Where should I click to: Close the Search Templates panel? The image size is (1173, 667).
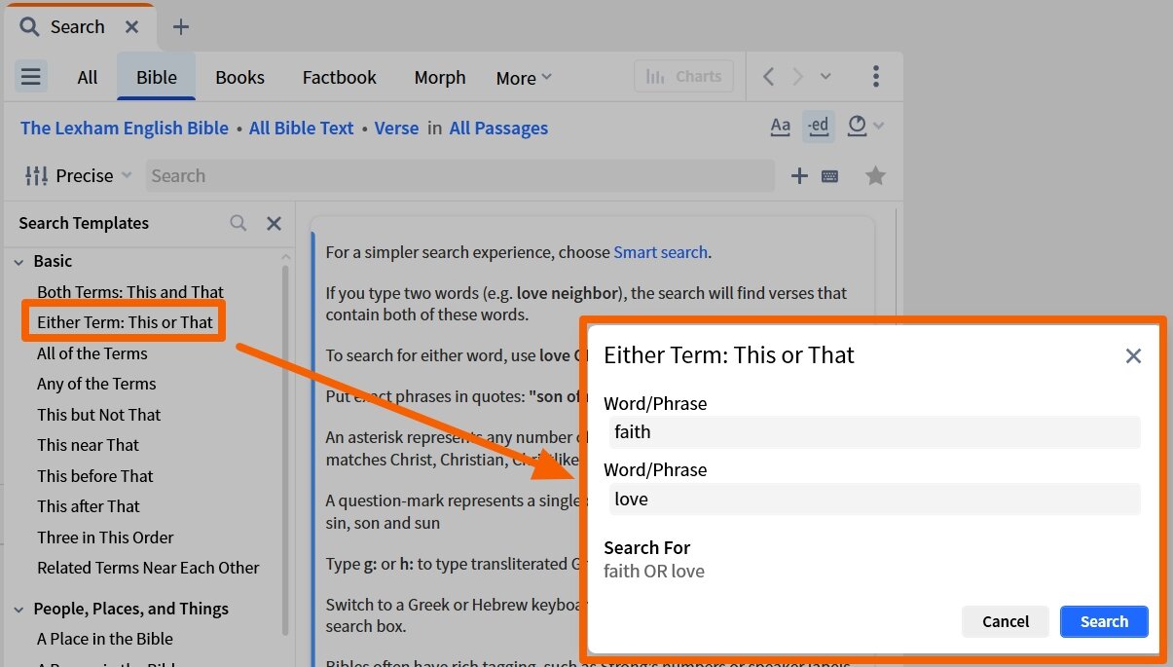tap(275, 223)
